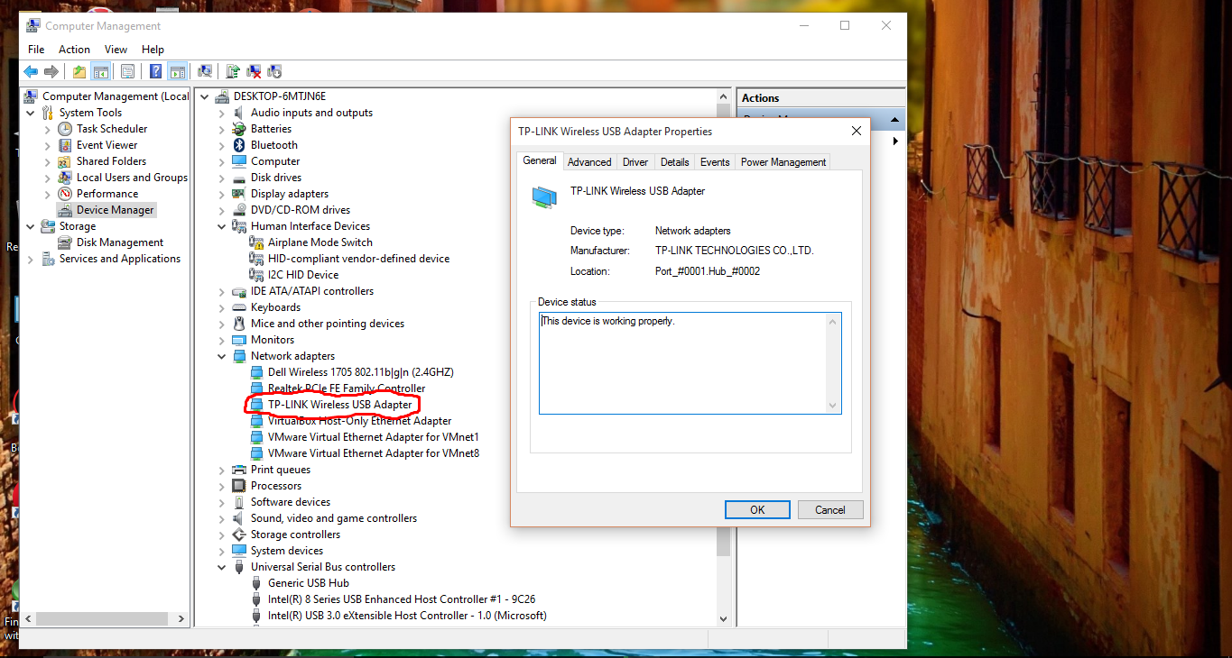This screenshot has height=658, width=1232.
Task: Expand the Services and Applications node
Action: (x=31, y=259)
